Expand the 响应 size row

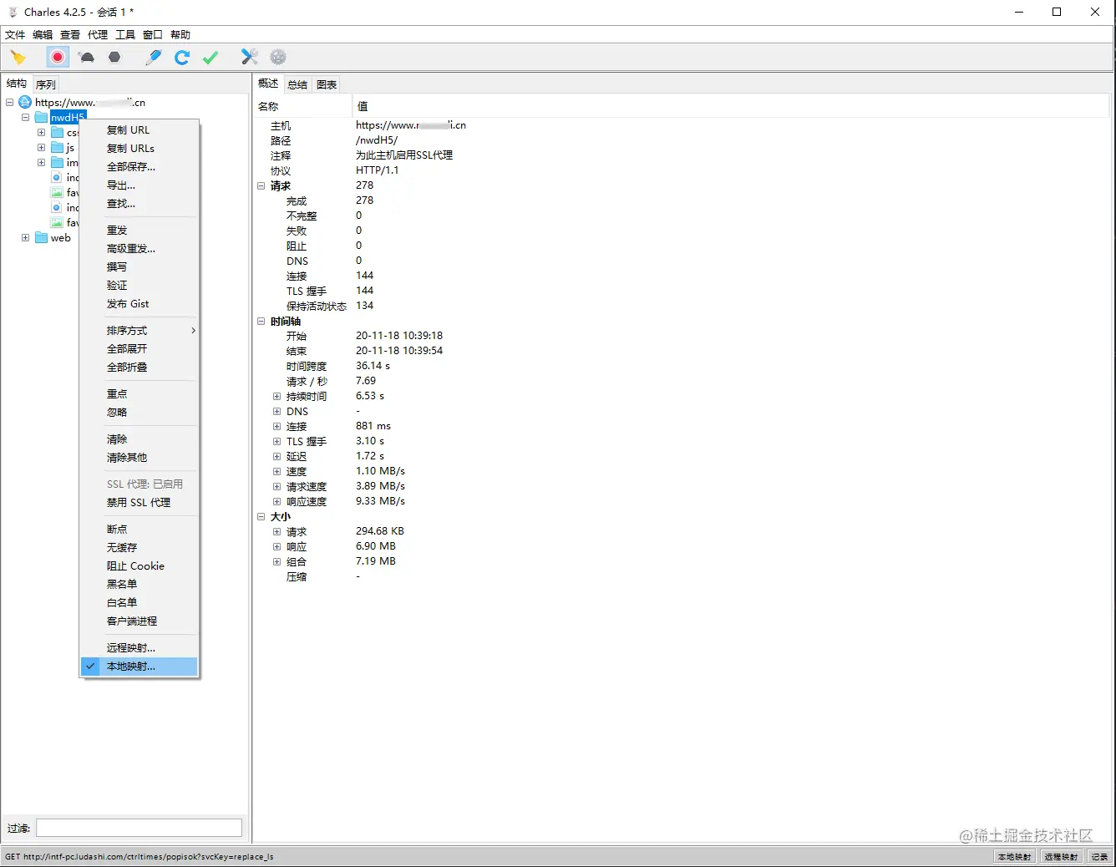click(277, 547)
